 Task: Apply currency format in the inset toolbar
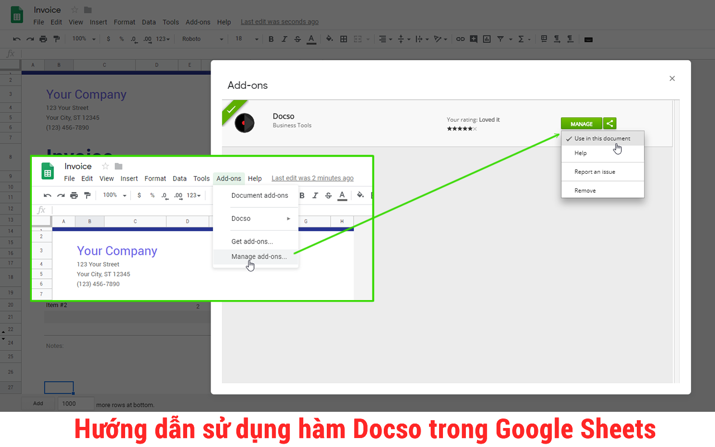point(139,196)
